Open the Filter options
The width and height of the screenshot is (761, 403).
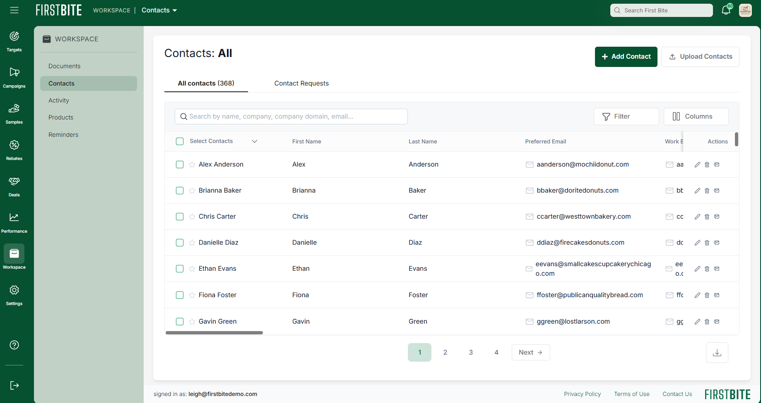coord(626,117)
